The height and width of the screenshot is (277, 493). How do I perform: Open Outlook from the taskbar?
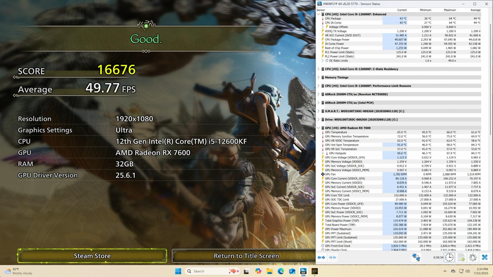click(292, 271)
